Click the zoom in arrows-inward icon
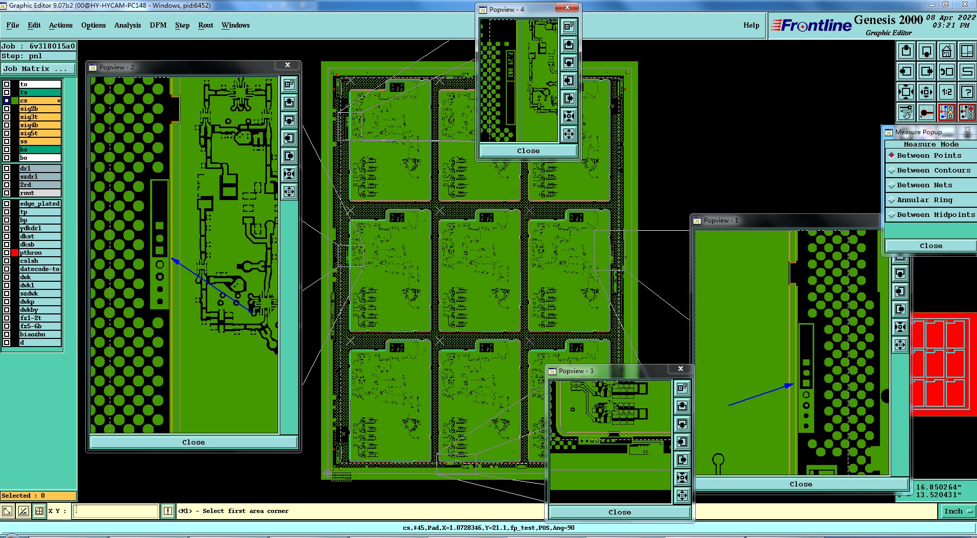Image resolution: width=977 pixels, height=538 pixels. click(x=906, y=92)
